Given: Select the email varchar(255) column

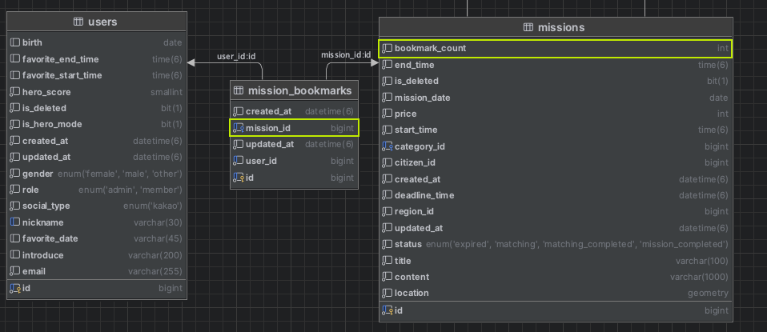Looking at the screenshot, I should (96, 271).
